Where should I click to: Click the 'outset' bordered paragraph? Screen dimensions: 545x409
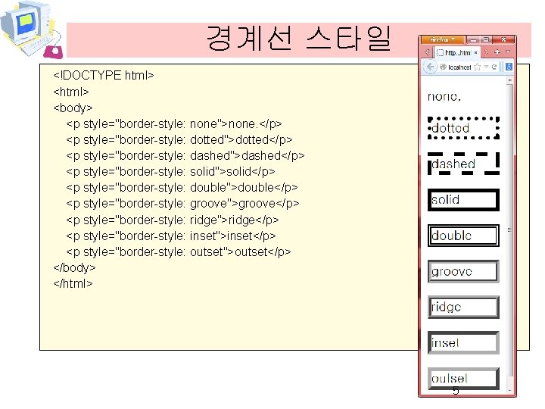[463, 379]
